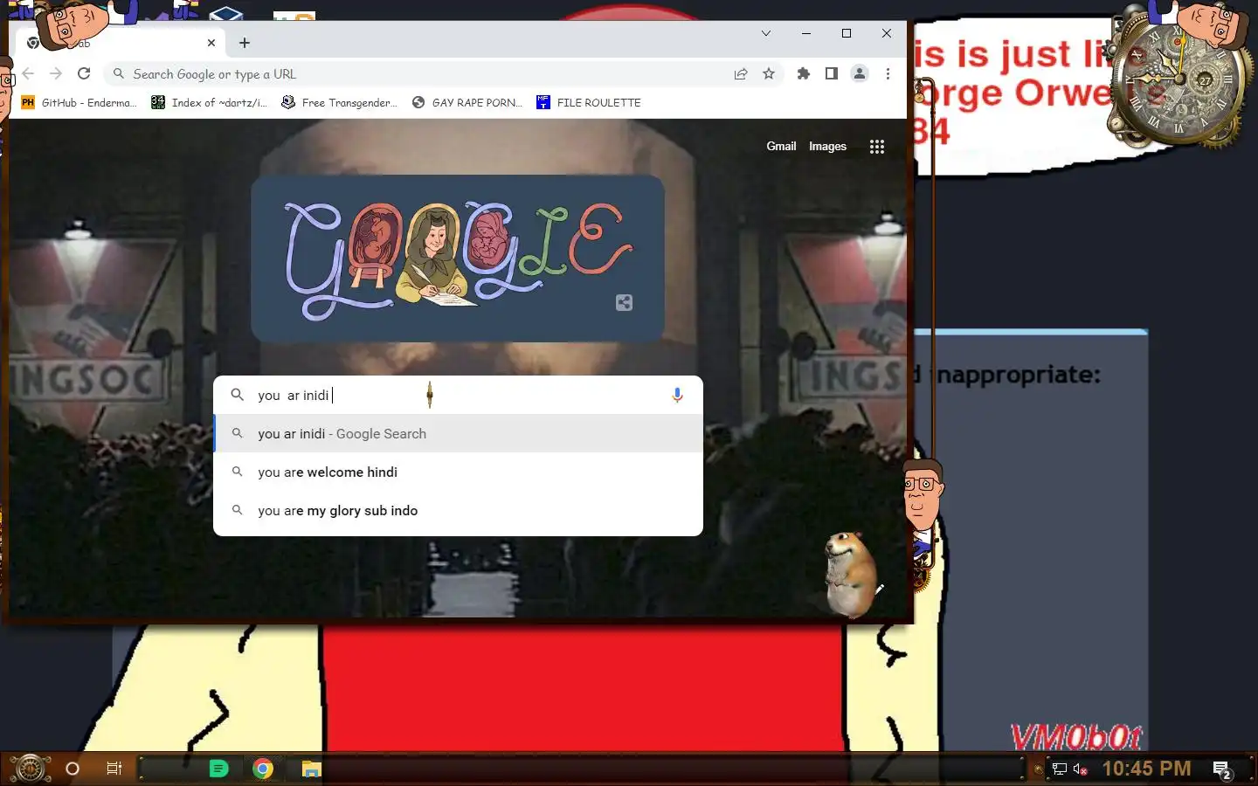Open the FILE ROULETTE bookmark
Screen dimensions: 1258x786
(x=589, y=102)
